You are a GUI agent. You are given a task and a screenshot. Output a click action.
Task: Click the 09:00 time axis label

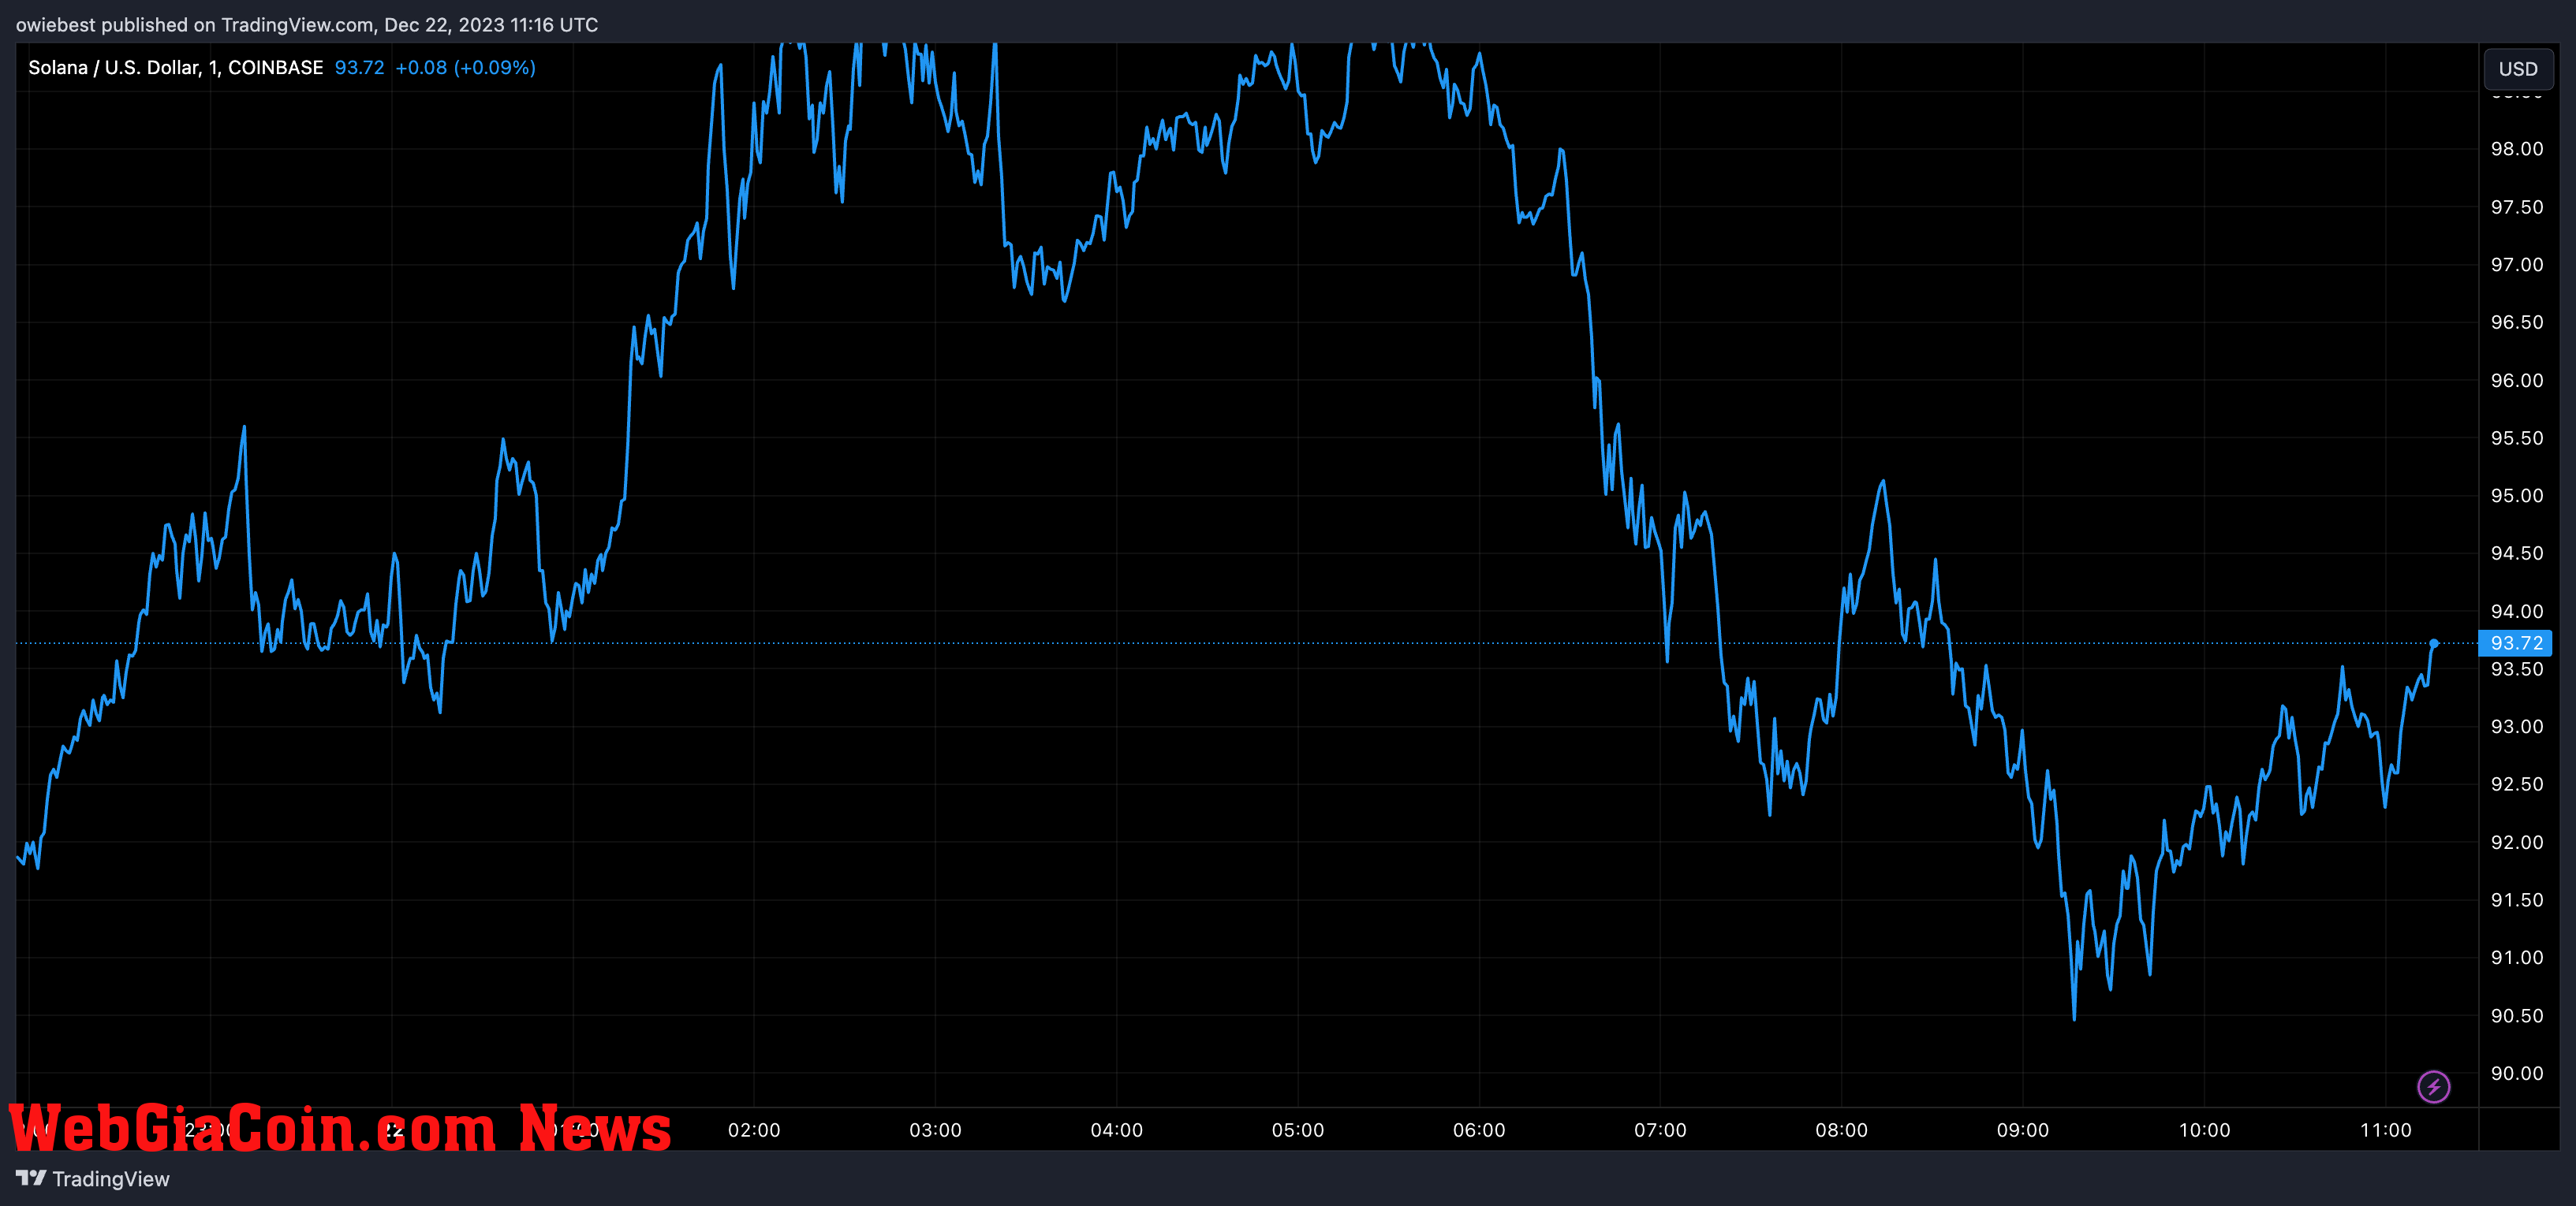tap(2023, 1130)
